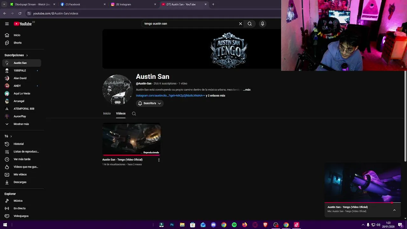Click the Austin San channel avatar
The image size is (407, 229).
(117, 90)
